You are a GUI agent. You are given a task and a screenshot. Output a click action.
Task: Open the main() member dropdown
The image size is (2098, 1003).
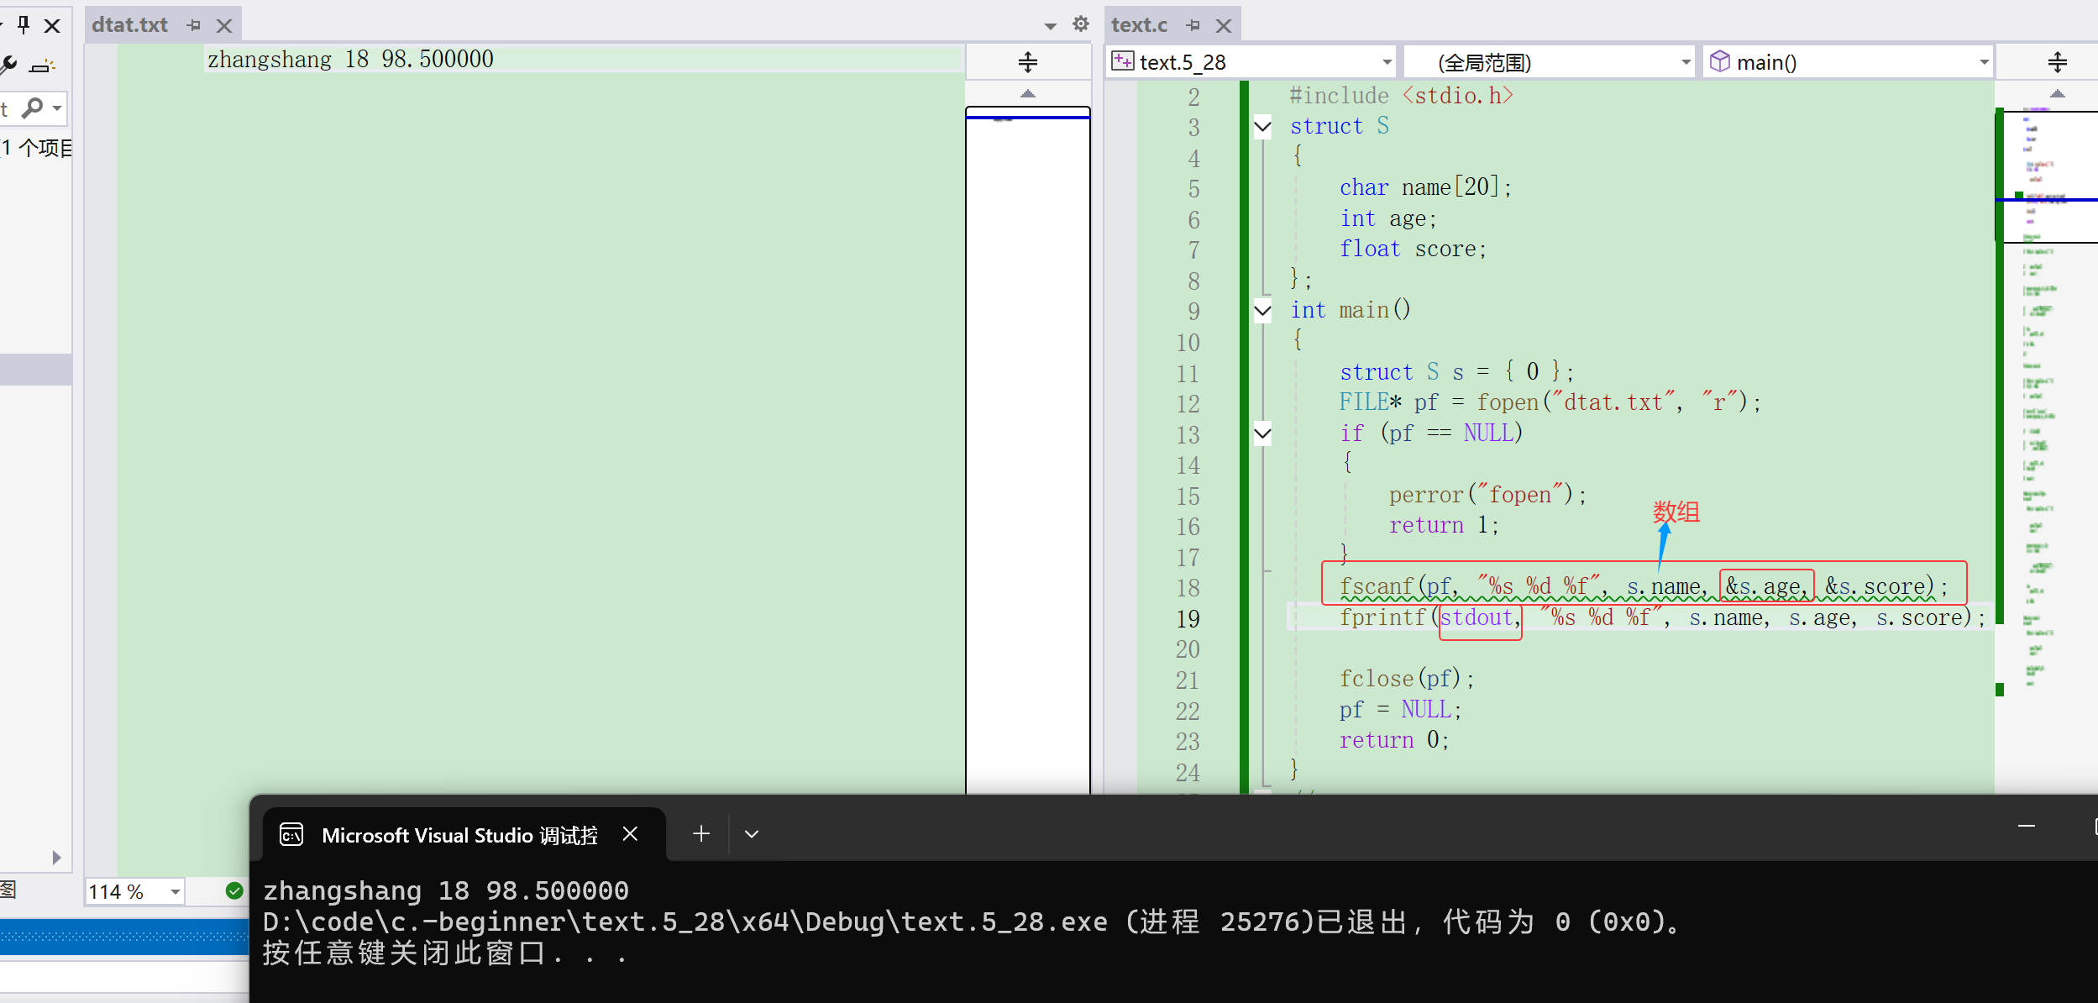[1983, 62]
